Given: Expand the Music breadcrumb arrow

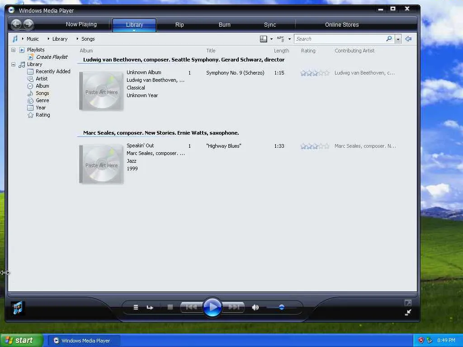Looking at the screenshot, I should point(23,39).
